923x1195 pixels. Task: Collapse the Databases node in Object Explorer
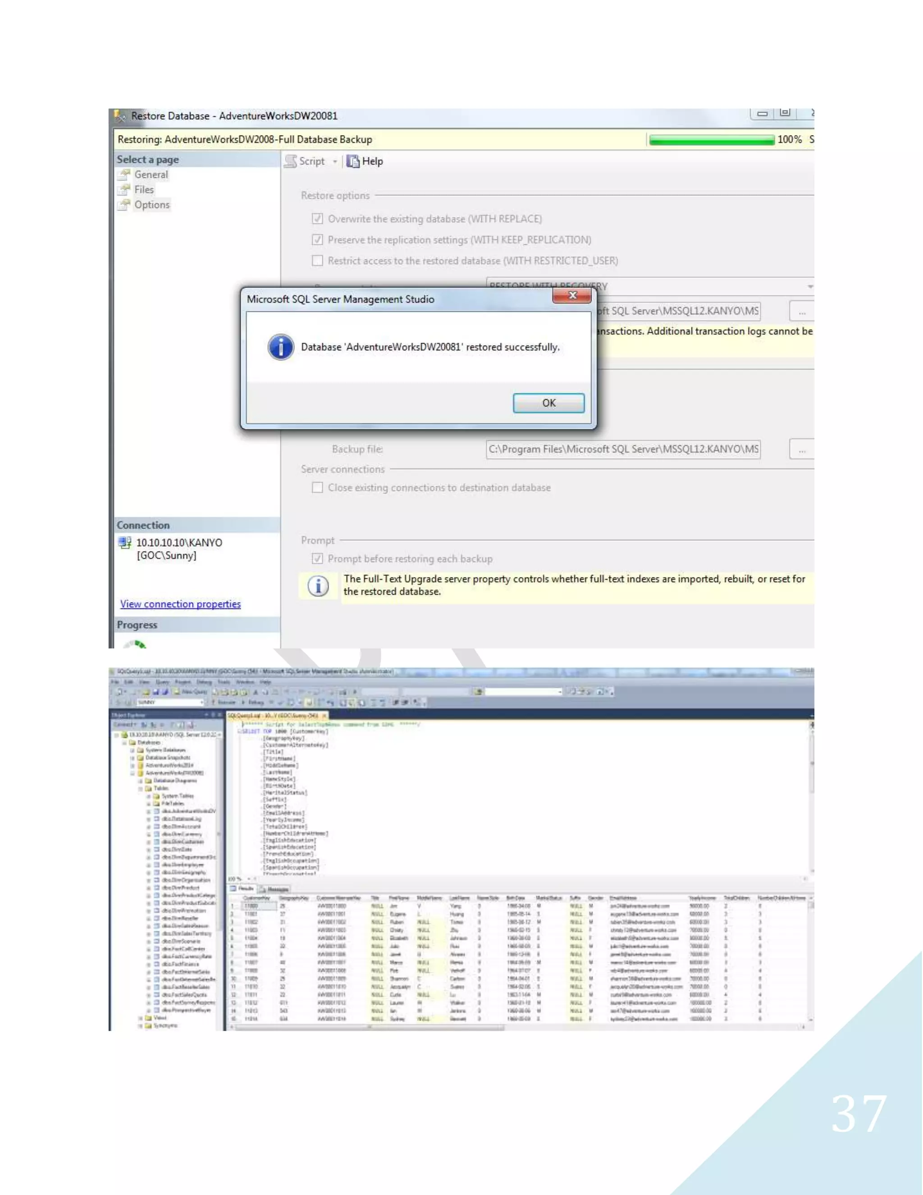125,743
